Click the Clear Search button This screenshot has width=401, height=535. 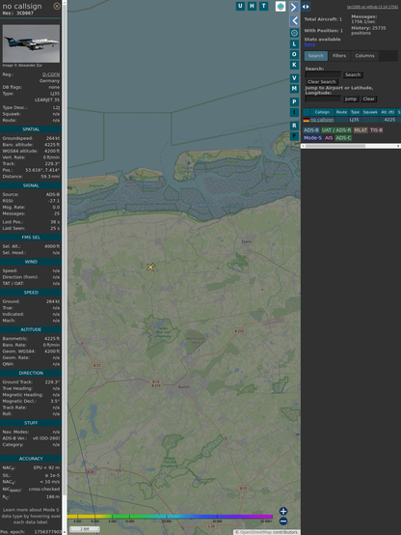point(322,82)
